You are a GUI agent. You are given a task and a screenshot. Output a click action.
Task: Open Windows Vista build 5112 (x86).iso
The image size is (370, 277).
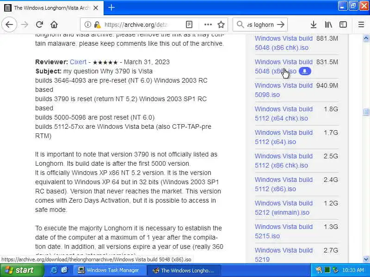(284, 184)
